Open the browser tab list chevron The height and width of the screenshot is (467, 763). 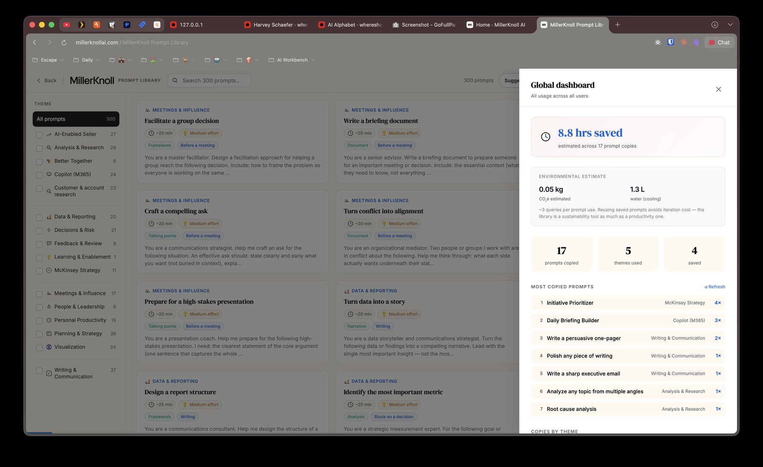(730, 25)
